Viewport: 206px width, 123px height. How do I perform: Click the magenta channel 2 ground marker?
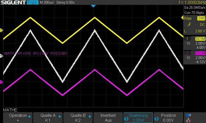[1, 82]
